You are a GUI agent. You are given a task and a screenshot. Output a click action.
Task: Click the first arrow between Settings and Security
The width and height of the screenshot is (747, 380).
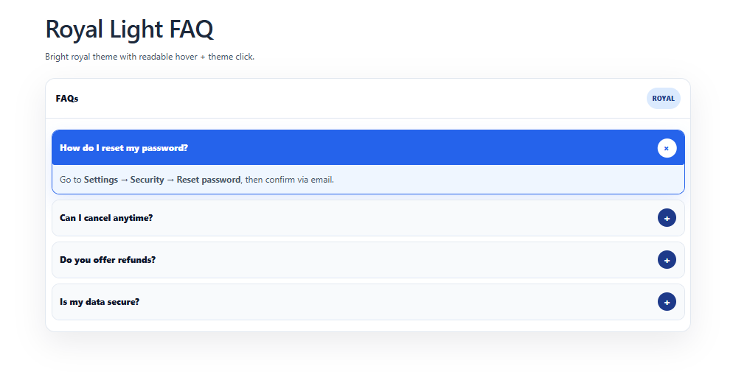tap(124, 180)
